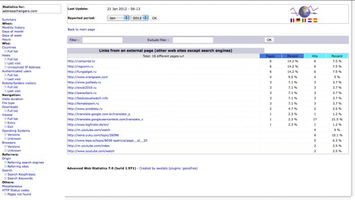Open Miscellaneous report
Screen dimensions: 355x200
[x=12, y=186]
